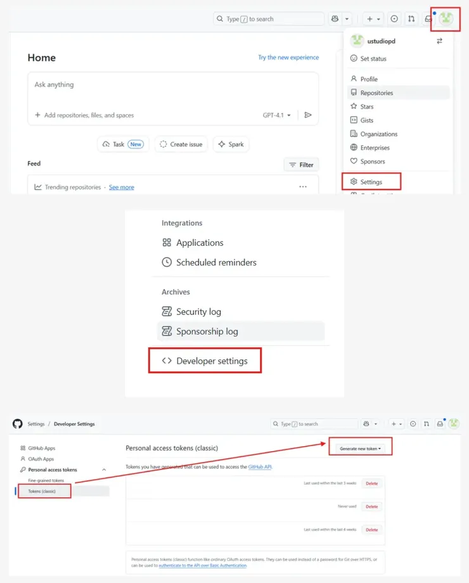
Task: Click the switch account arrows icon
Action: point(439,41)
